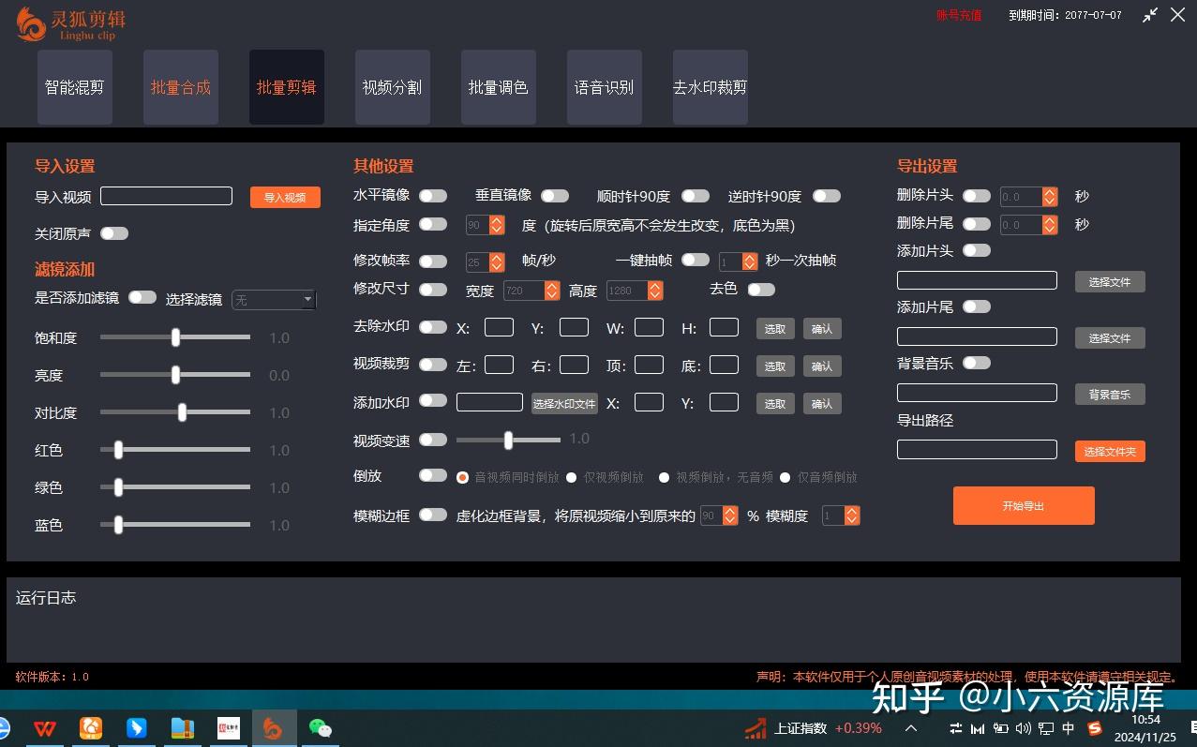Click the up arrow on the 宽度 stepper
This screenshot has height=747, width=1197.
pos(550,286)
